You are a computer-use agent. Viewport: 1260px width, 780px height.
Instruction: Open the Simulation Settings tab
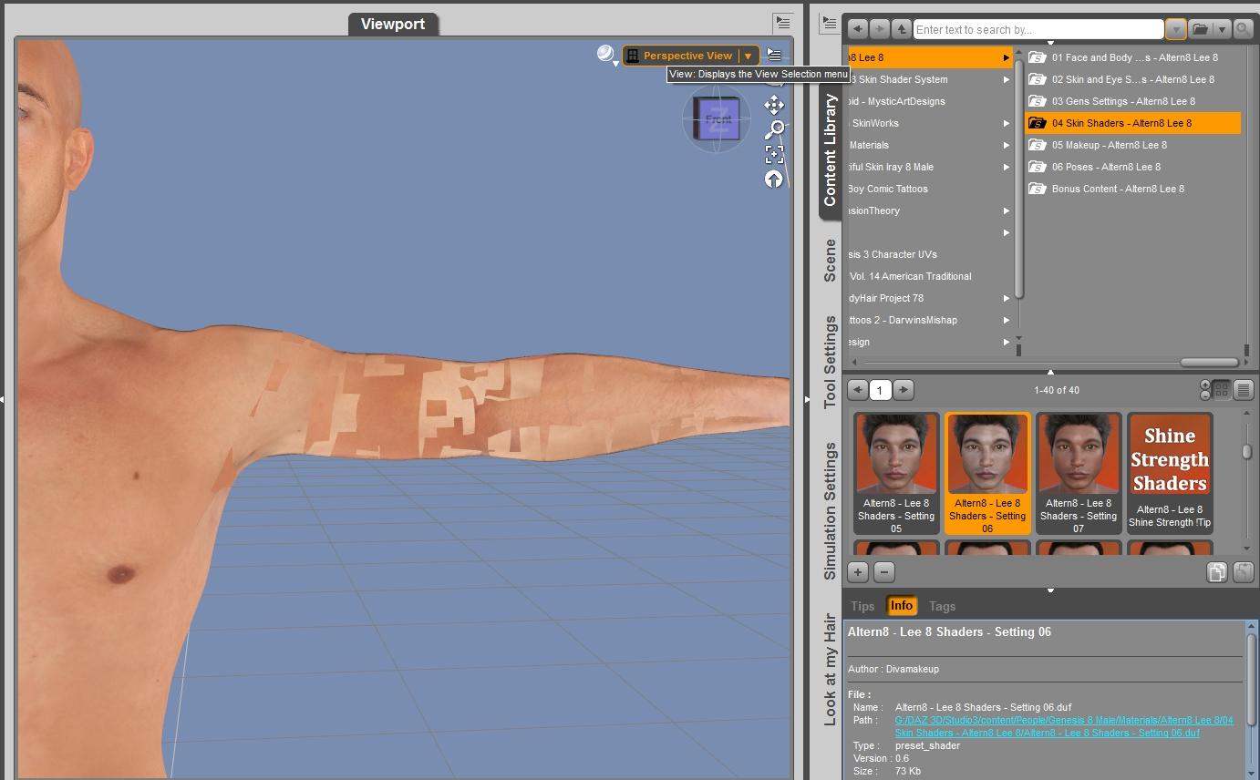(x=830, y=511)
